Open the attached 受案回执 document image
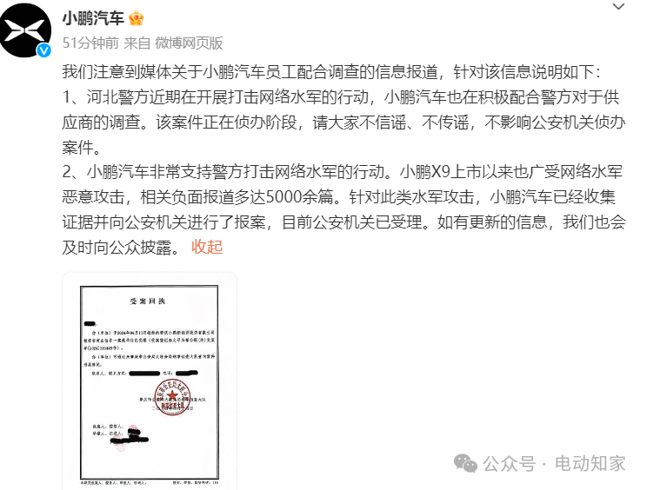647x490 pixels. point(150,381)
